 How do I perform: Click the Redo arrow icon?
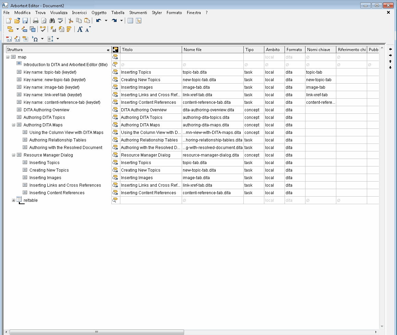tap(114, 21)
